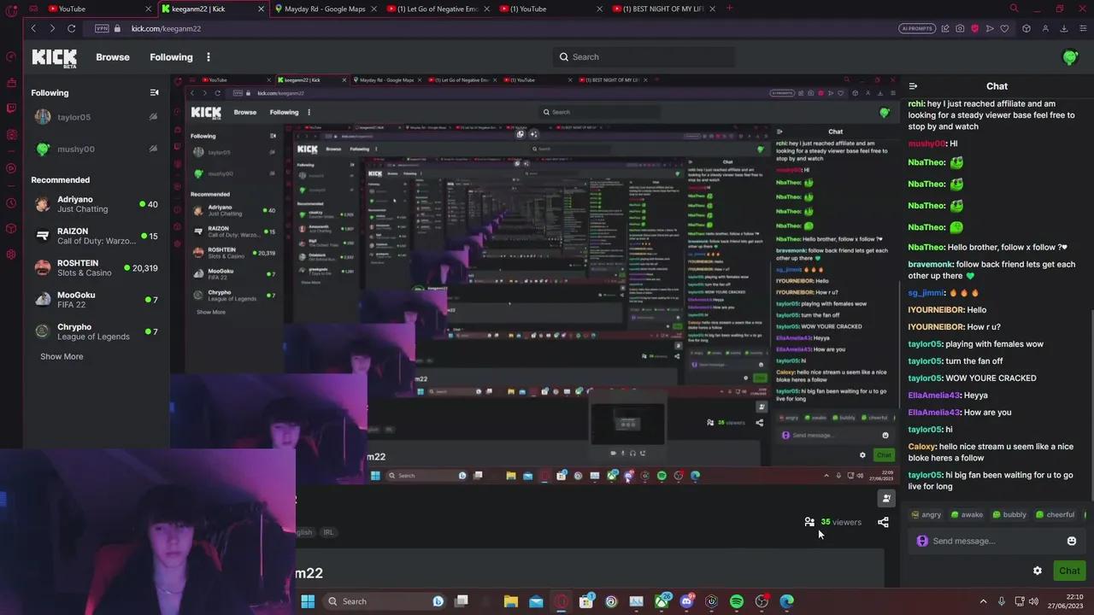1094x615 pixels.
Task: Select the angry chat emote
Action: click(x=926, y=515)
